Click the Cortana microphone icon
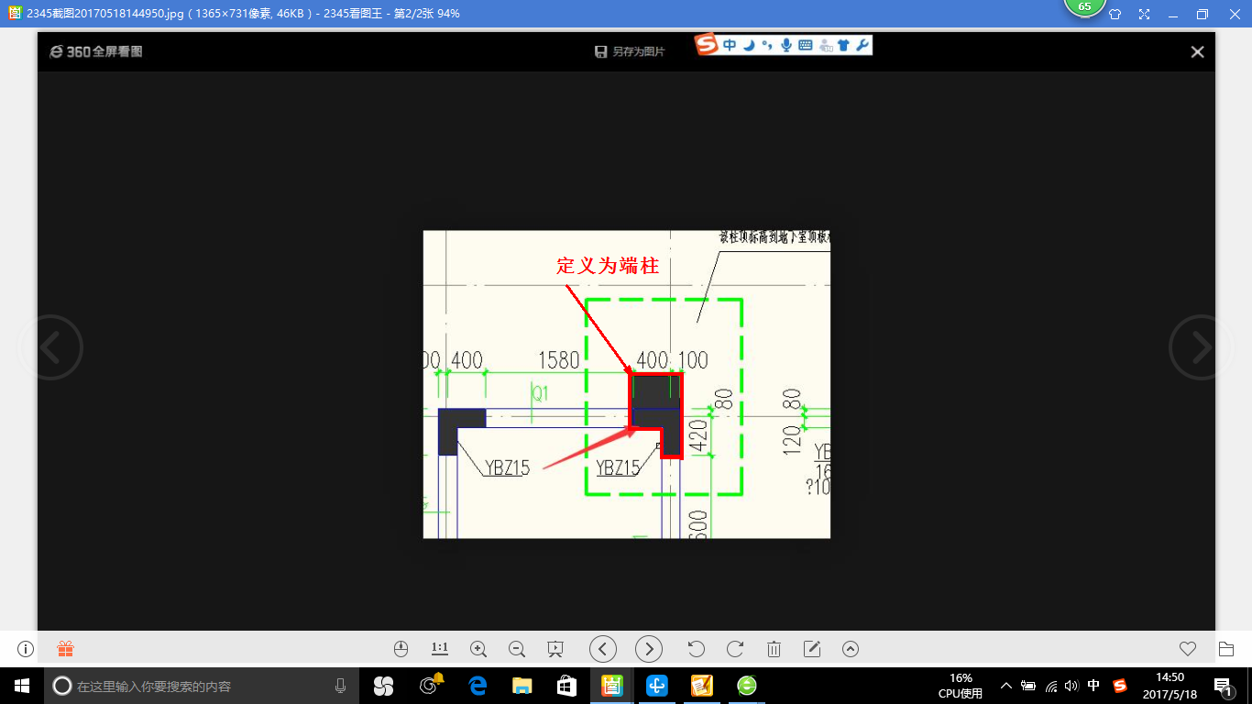 (x=340, y=686)
